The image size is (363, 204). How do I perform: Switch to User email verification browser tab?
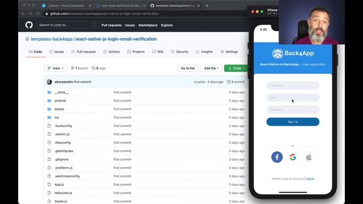click(x=121, y=6)
